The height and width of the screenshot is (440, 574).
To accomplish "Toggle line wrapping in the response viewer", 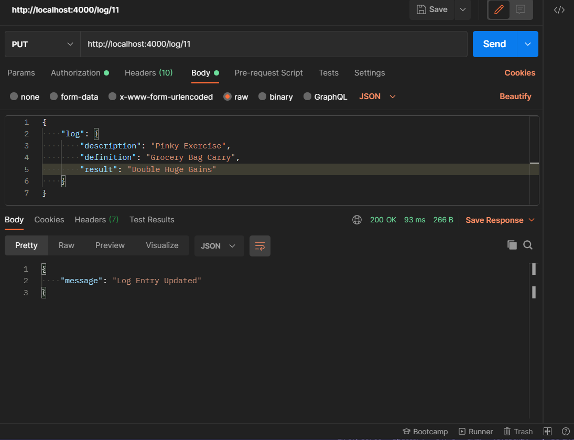I will pos(260,245).
